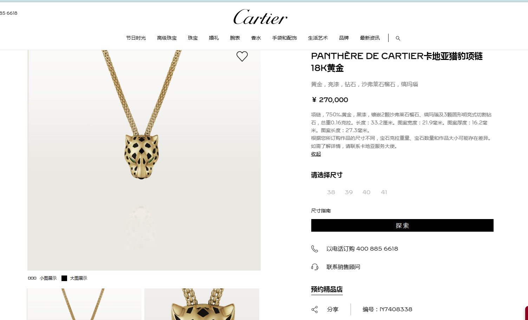Click 预约精品店 link
Viewport: 528px width, 320px height.
coord(327,290)
